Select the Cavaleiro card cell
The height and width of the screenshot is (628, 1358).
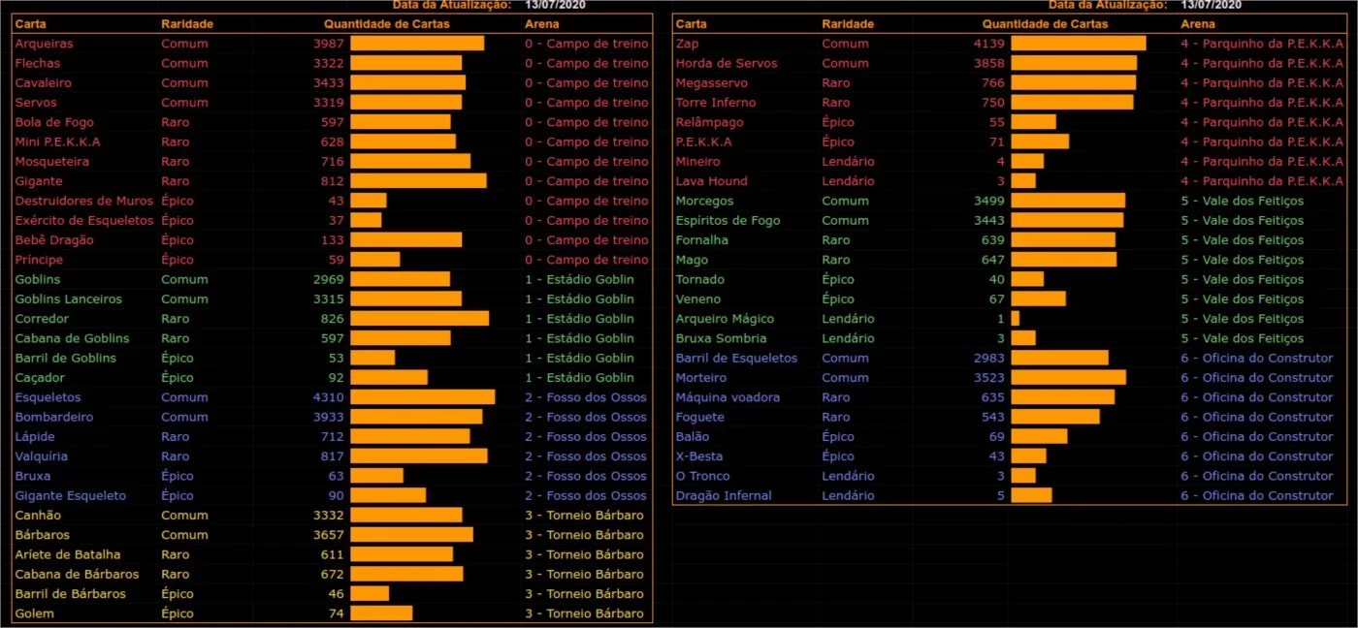(43, 83)
